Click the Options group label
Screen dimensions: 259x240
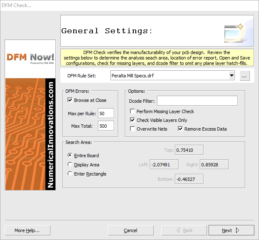[x=137, y=91]
